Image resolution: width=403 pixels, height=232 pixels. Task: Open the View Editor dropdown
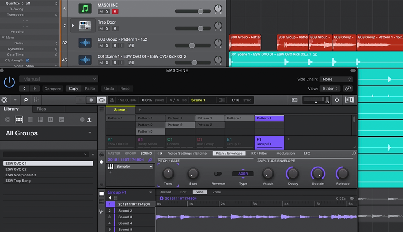(x=330, y=89)
